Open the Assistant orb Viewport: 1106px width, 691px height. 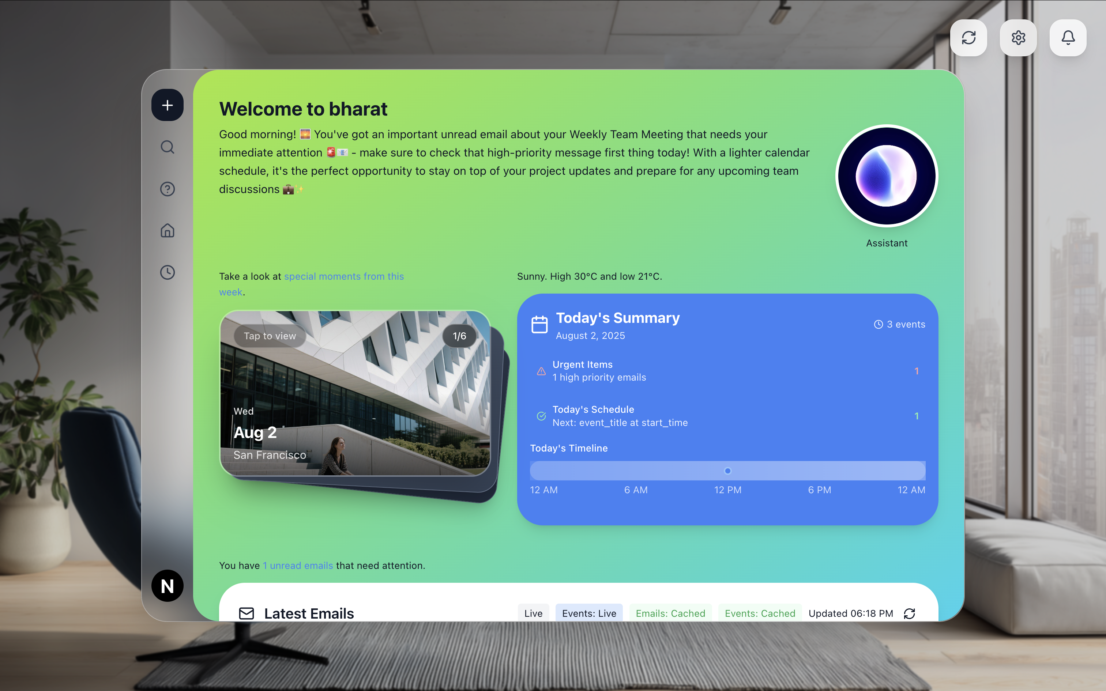point(886,176)
